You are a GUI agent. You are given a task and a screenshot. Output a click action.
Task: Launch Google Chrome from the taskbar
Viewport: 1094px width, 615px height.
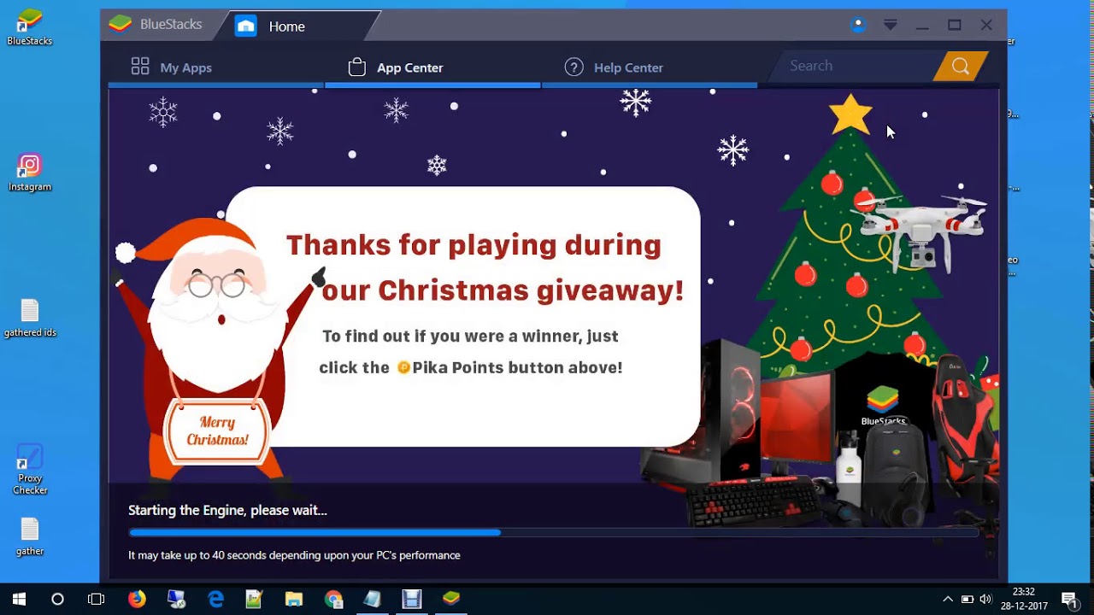[333, 599]
